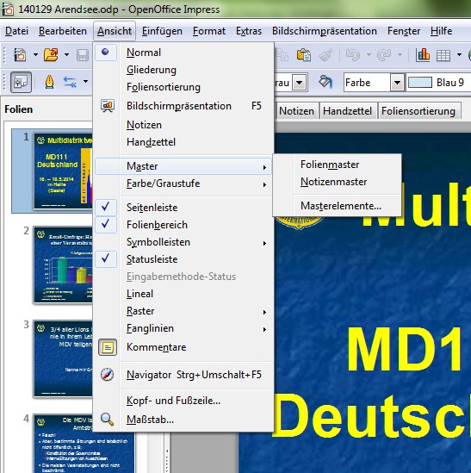This screenshot has height=473, width=471.
Task: Open the Bearbeiten menu
Action: click(63, 31)
